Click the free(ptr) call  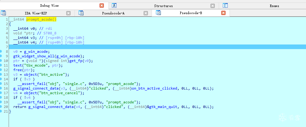click(x=24, y=70)
